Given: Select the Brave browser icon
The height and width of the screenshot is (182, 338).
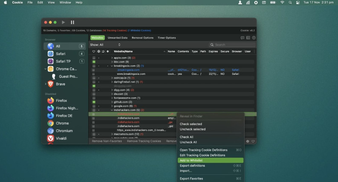Looking at the screenshot, I should [x=50, y=84].
